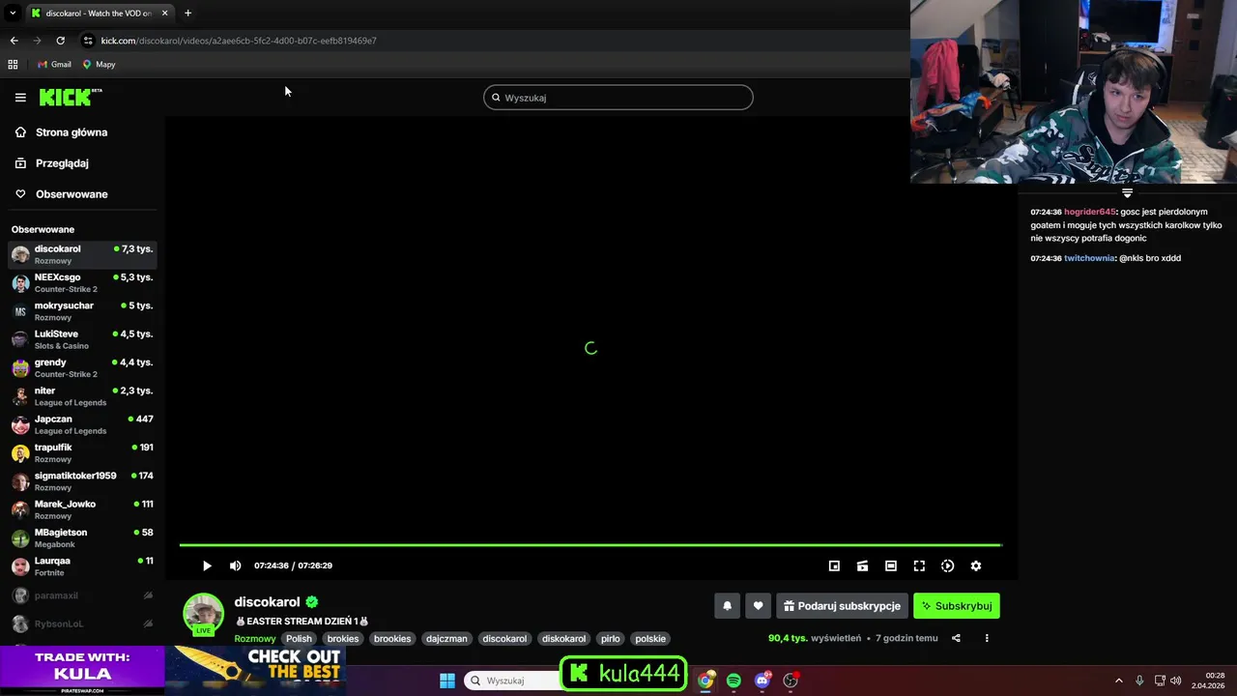Open the video player settings gear

click(976, 565)
